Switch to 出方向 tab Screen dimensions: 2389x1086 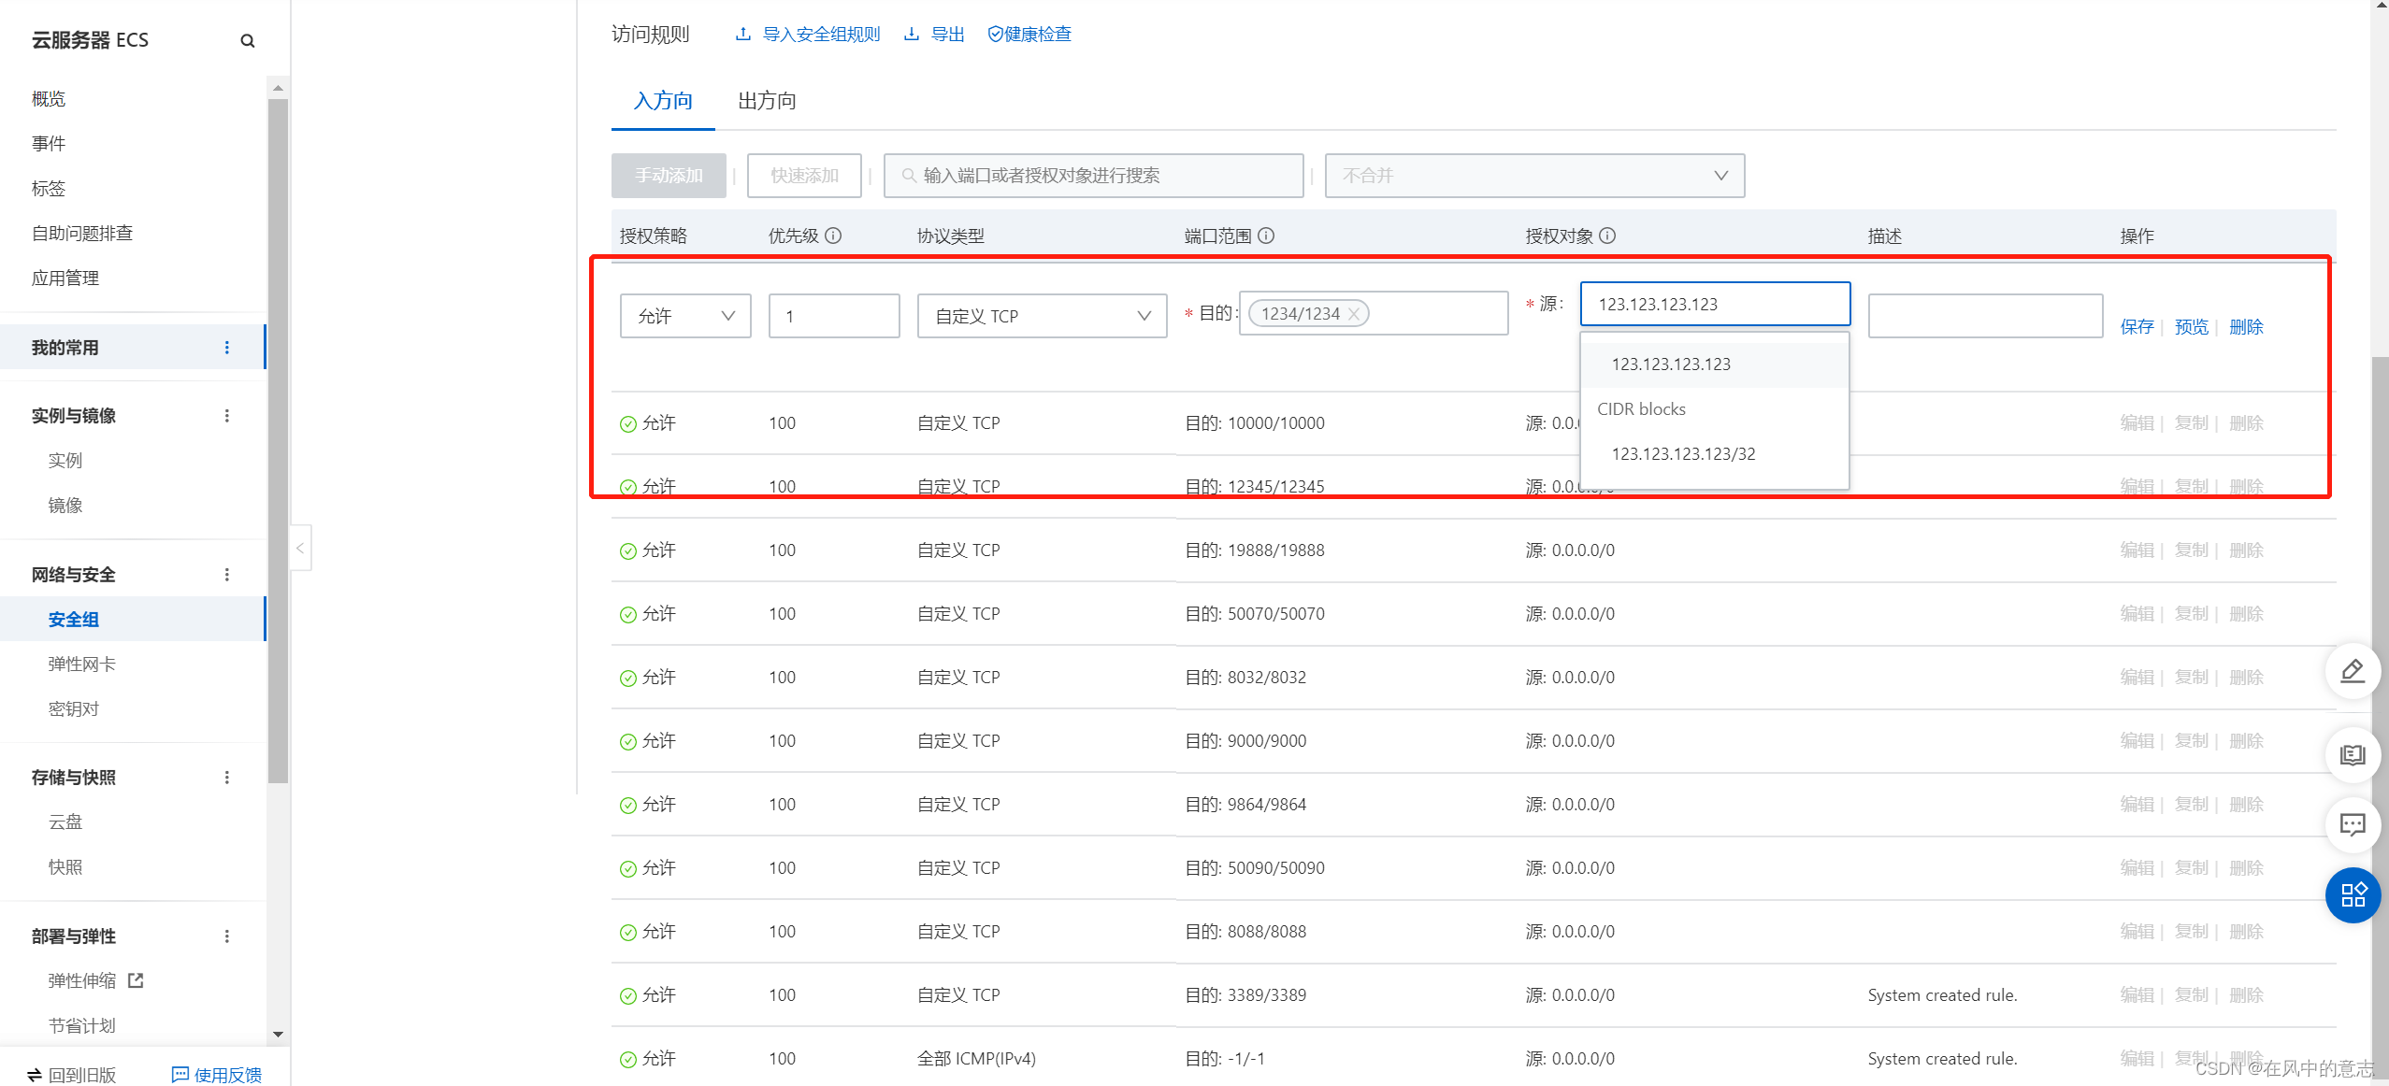pyautogui.click(x=767, y=101)
